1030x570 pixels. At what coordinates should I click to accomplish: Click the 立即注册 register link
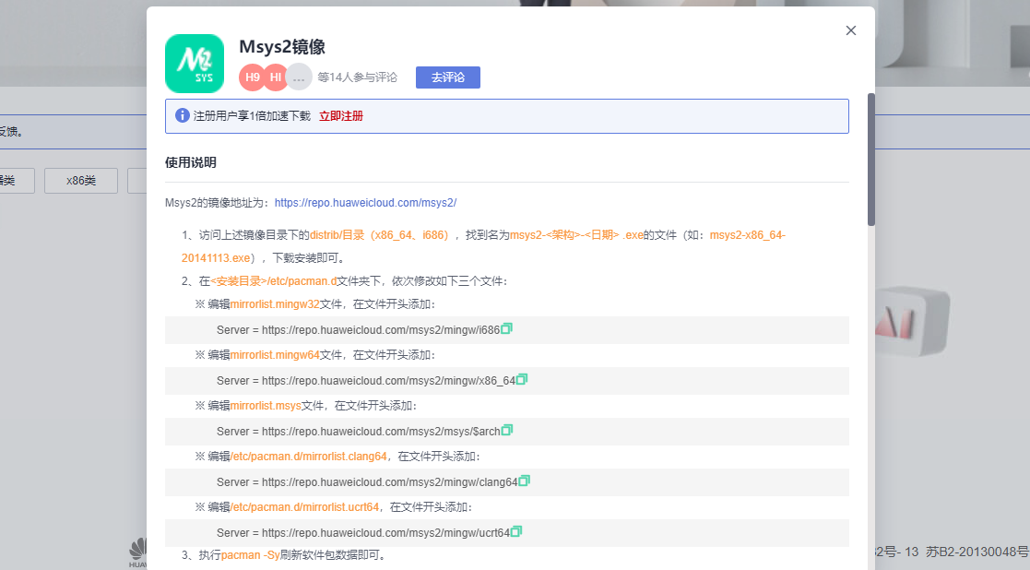tap(341, 116)
